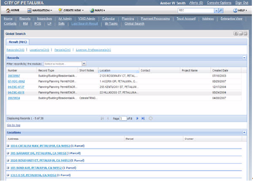Image resolution: width=253 pixels, height=181 pixels.
Task: Open the Create New dropdown
Action: coord(71,10)
